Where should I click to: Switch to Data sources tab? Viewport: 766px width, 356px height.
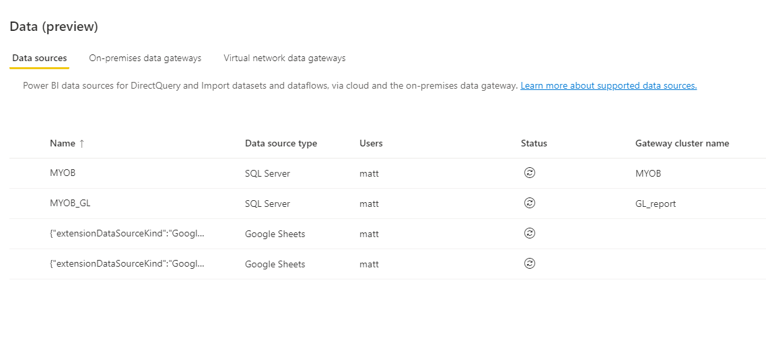(x=40, y=58)
